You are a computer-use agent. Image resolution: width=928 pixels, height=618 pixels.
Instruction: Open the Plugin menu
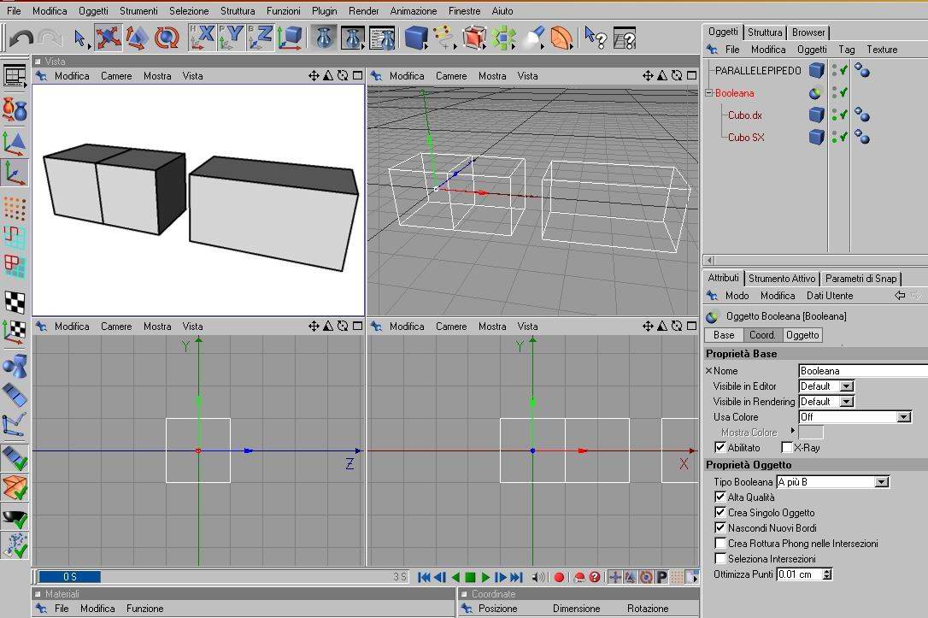click(325, 10)
